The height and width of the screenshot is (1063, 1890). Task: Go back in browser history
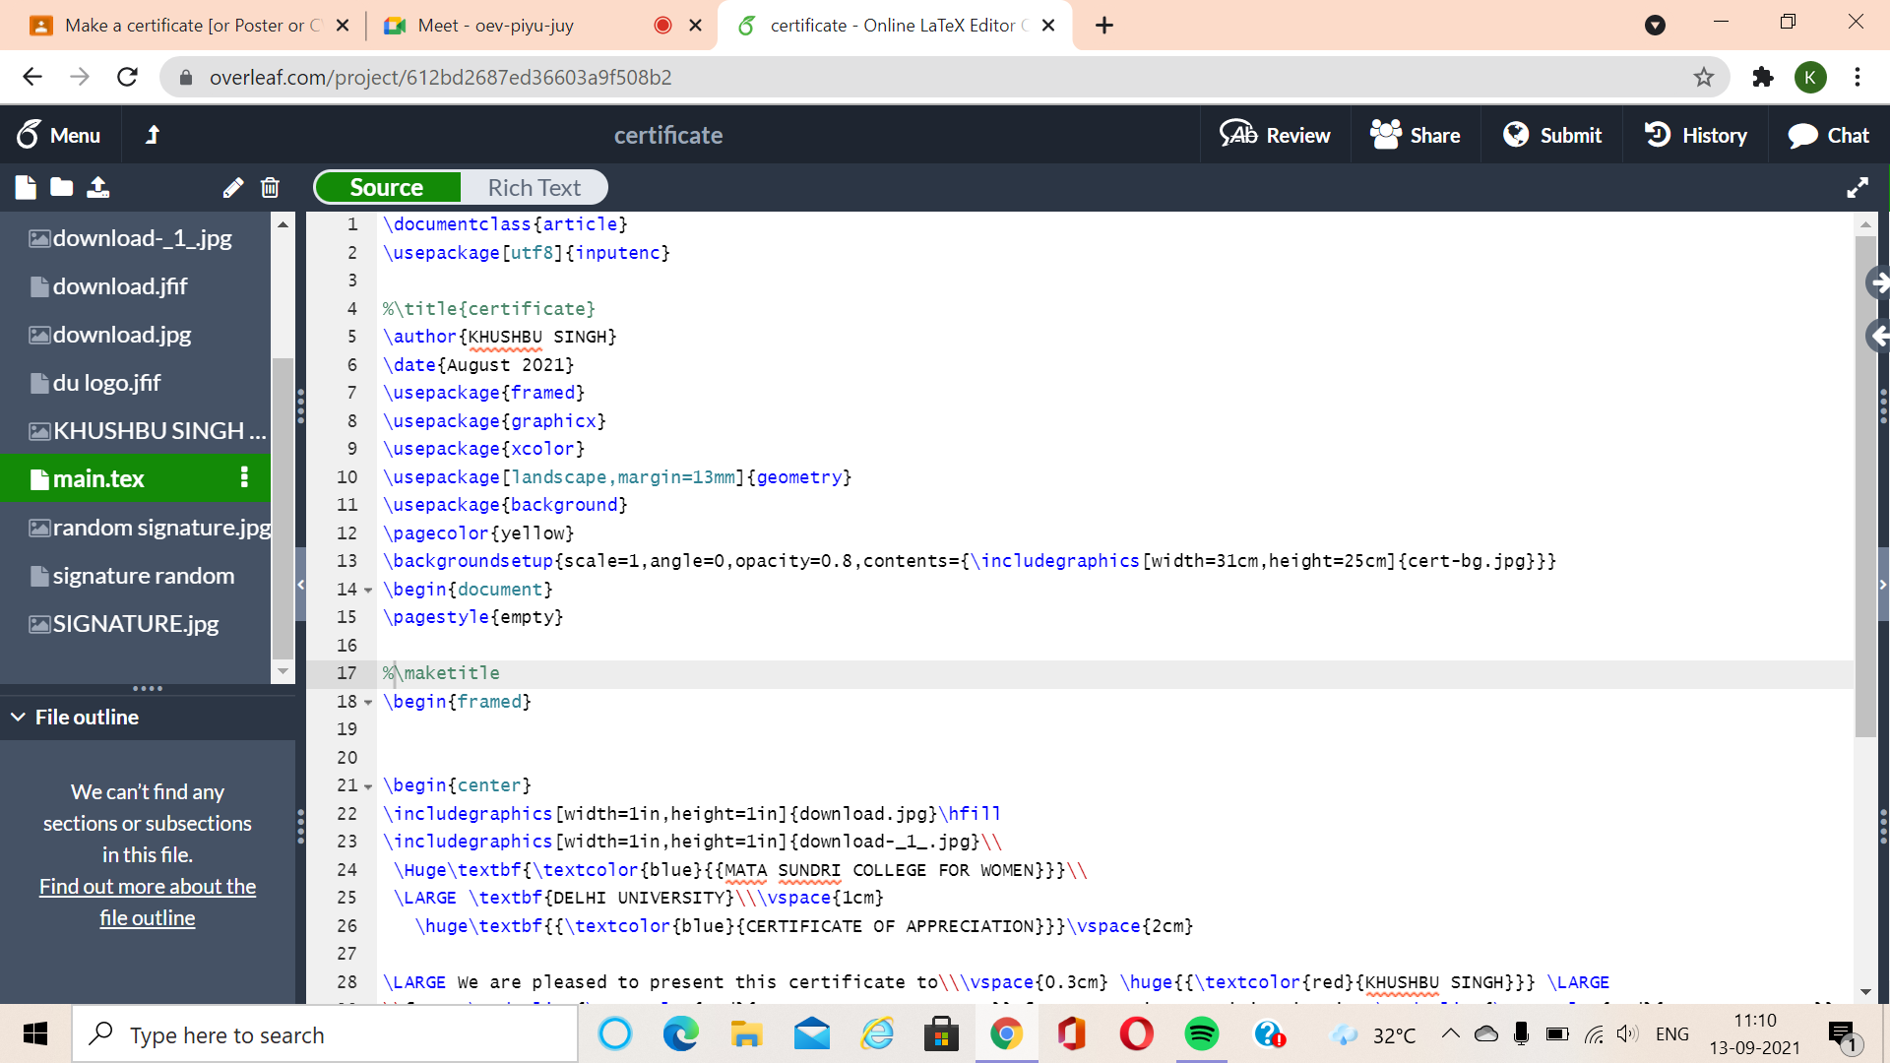32,77
